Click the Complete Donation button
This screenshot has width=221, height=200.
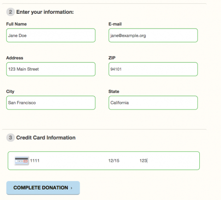coord(43,188)
